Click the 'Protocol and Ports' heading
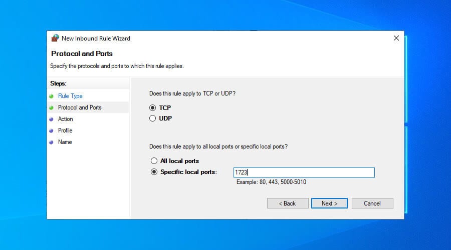Image resolution: width=451 pixels, height=250 pixels. coord(82,53)
